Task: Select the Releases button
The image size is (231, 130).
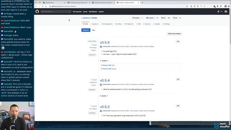Action: tap(86, 30)
